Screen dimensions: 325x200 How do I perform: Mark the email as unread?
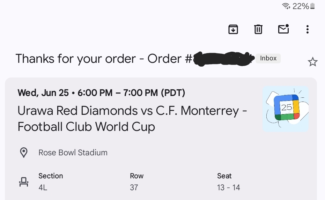(x=283, y=29)
